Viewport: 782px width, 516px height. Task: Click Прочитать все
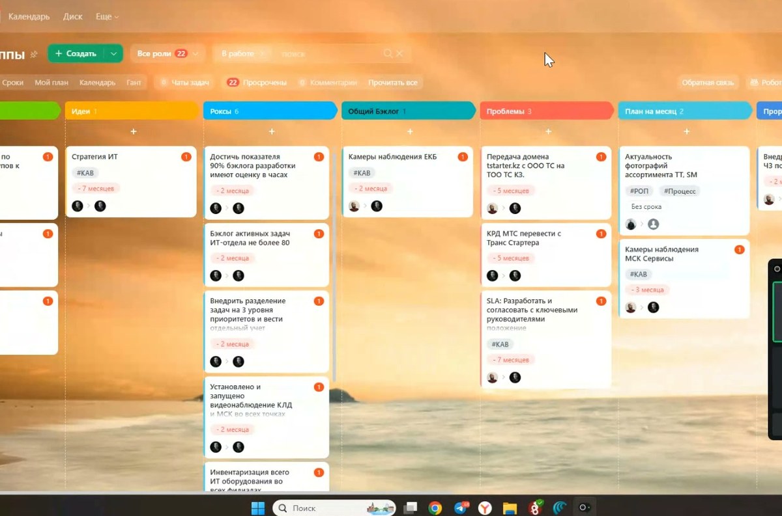click(x=393, y=83)
